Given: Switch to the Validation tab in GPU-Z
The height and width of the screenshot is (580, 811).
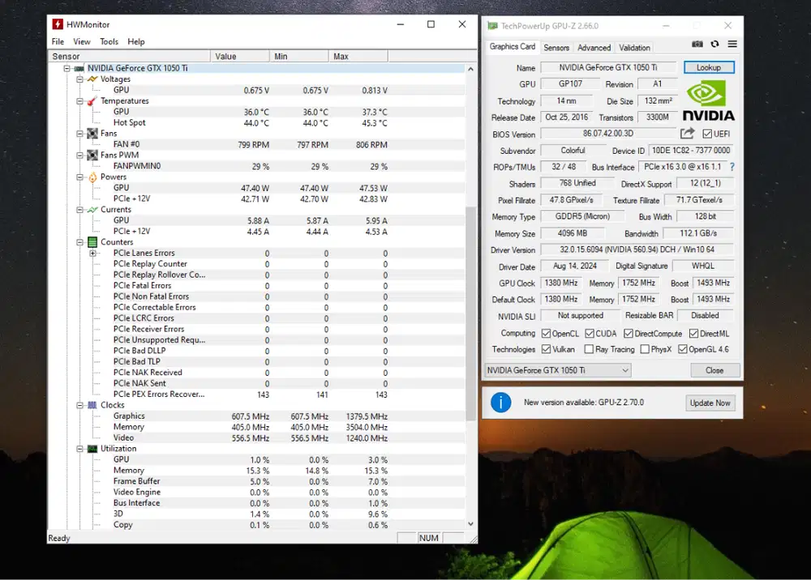Looking at the screenshot, I should (634, 48).
